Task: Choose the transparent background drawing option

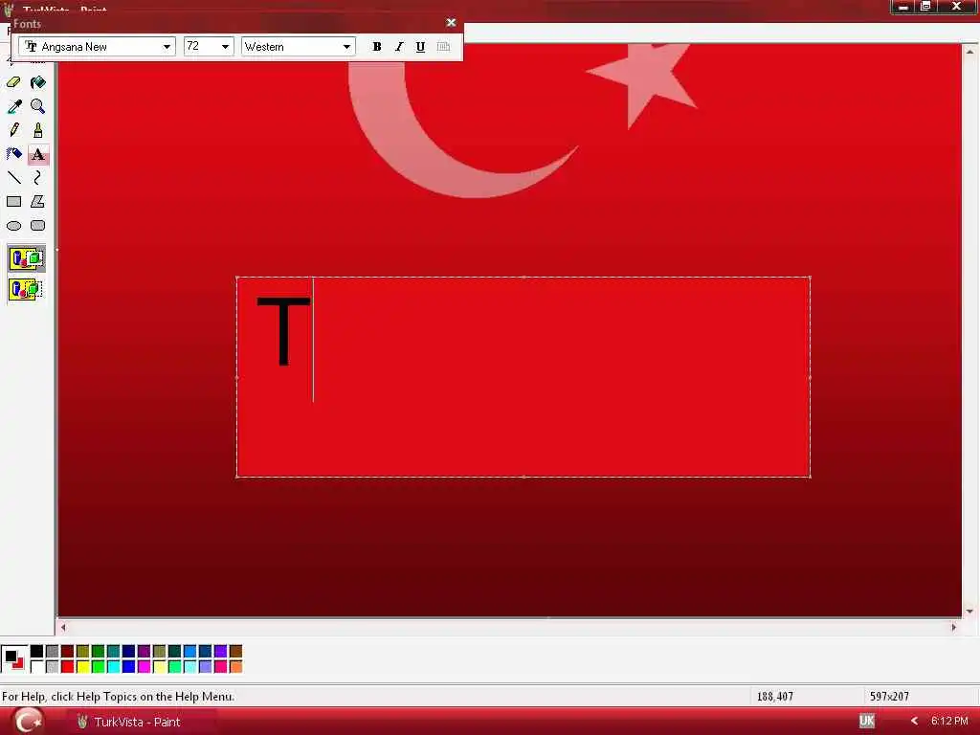Action: 26,289
